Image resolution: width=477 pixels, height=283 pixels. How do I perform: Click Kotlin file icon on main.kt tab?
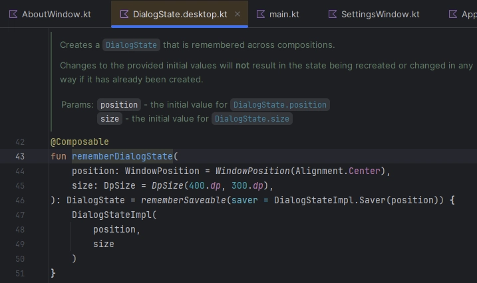click(261, 14)
